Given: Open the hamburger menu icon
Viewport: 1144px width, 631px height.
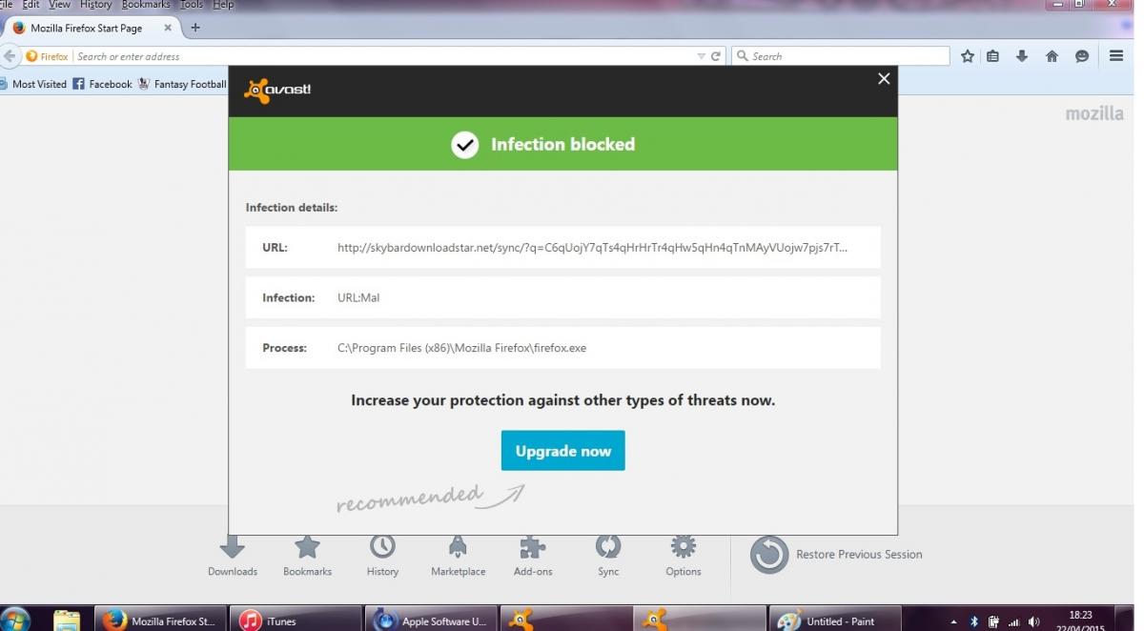Looking at the screenshot, I should coord(1116,56).
